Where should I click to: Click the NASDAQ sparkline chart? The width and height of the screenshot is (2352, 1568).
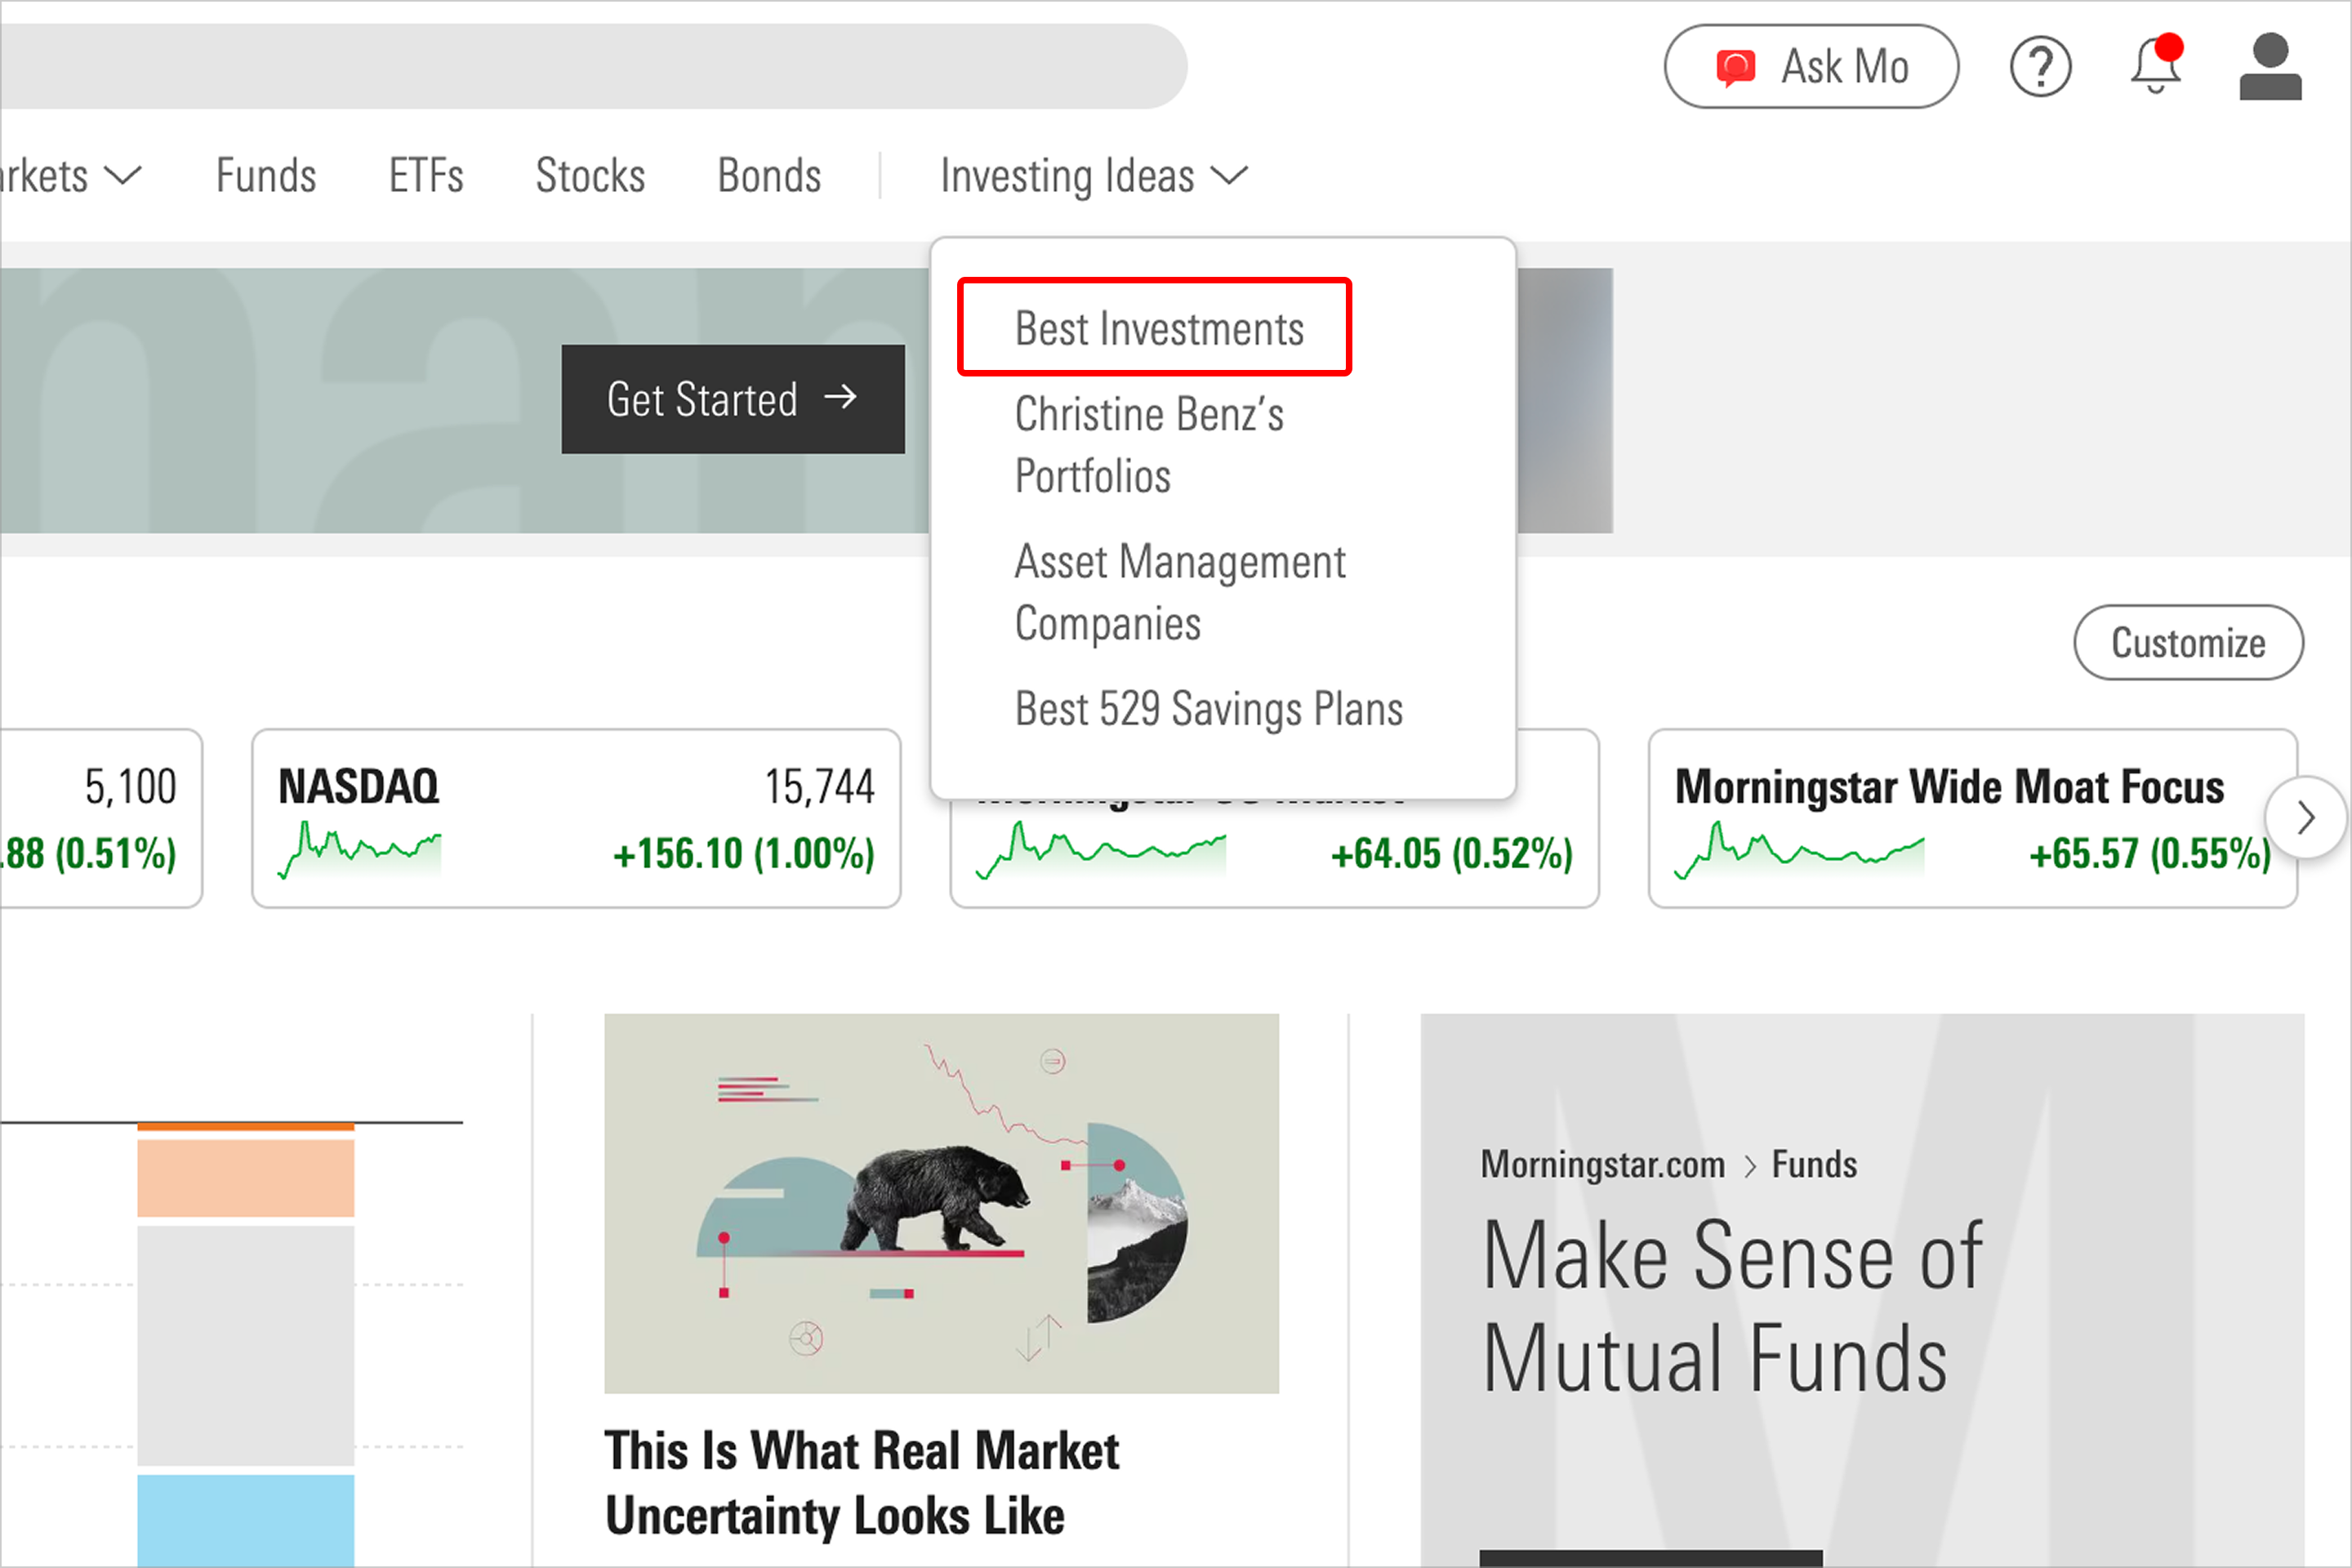pos(360,850)
